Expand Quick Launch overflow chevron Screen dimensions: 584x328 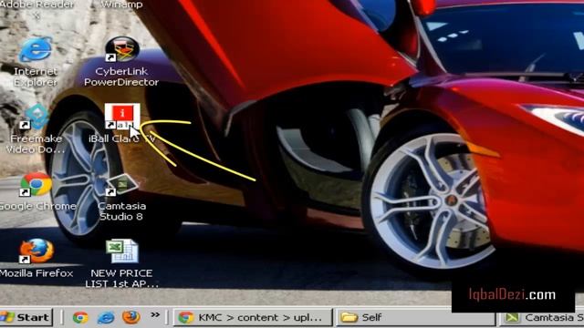pyautogui.click(x=155, y=315)
